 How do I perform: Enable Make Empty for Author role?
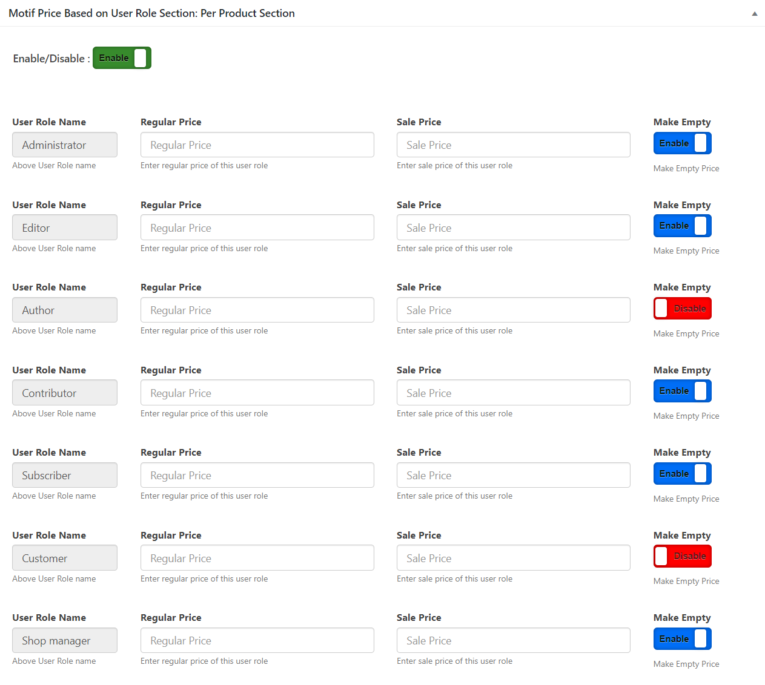(x=682, y=308)
